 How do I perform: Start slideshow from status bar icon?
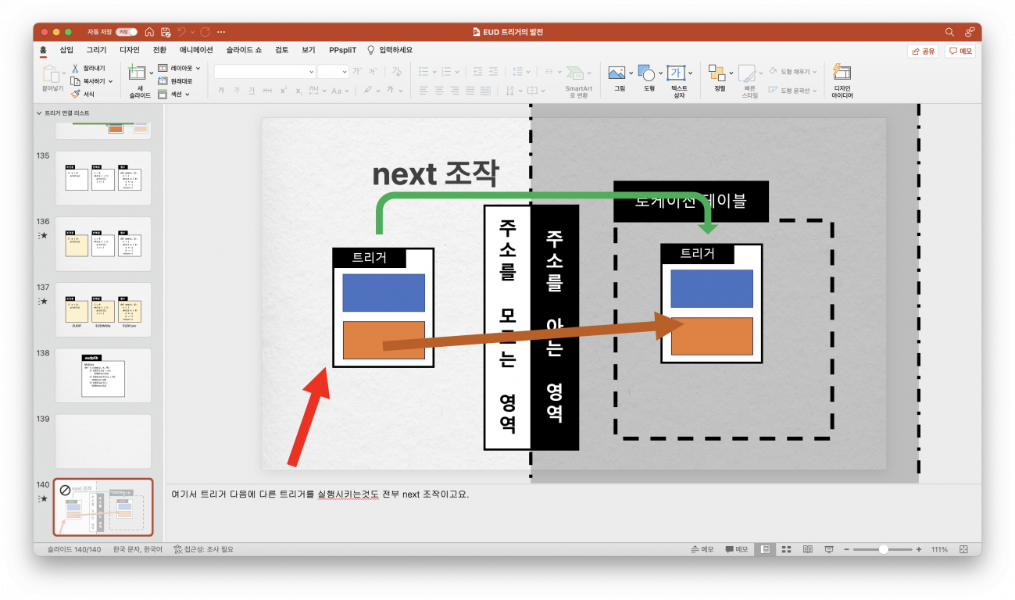point(829,549)
